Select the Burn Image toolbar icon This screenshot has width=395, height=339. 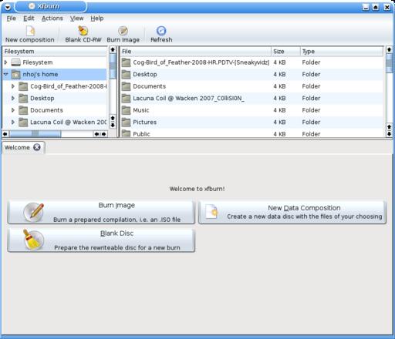[x=123, y=31]
